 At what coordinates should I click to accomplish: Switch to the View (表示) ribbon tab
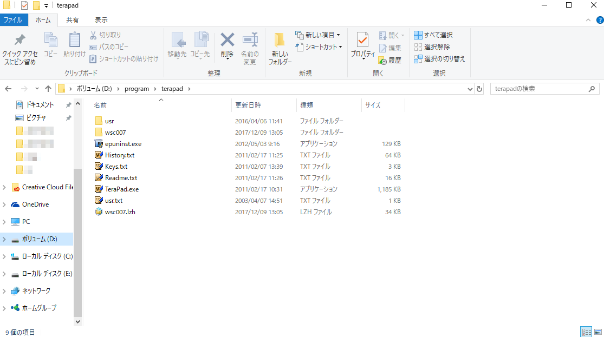(x=101, y=20)
